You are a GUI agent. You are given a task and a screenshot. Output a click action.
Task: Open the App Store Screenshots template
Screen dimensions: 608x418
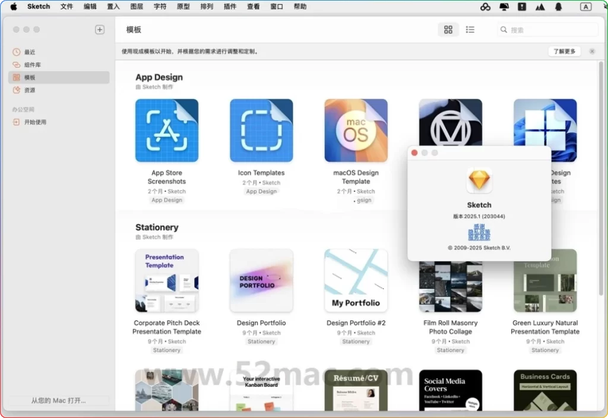[x=167, y=130]
